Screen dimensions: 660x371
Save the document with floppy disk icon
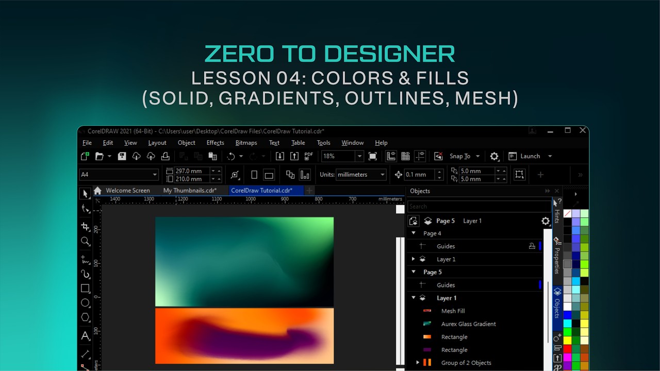tap(122, 156)
